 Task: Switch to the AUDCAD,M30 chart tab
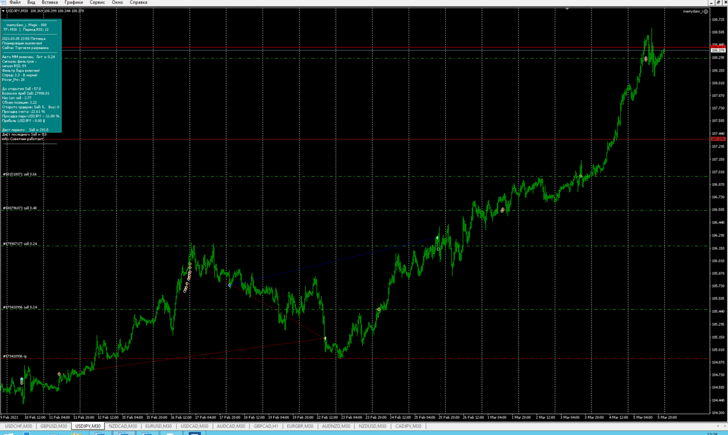[x=231, y=427]
